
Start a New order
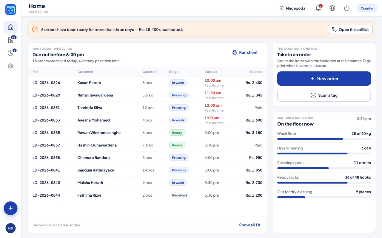(x=324, y=79)
